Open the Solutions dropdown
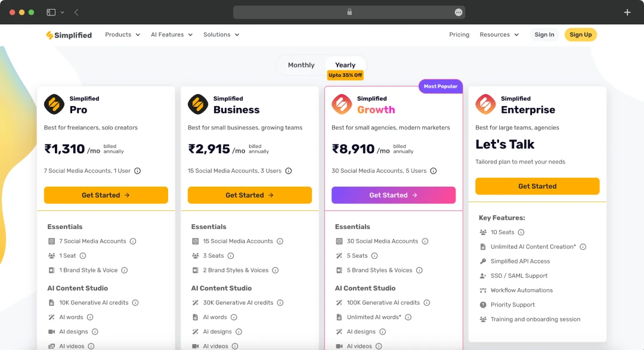The width and height of the screenshot is (644, 350). pos(221,35)
